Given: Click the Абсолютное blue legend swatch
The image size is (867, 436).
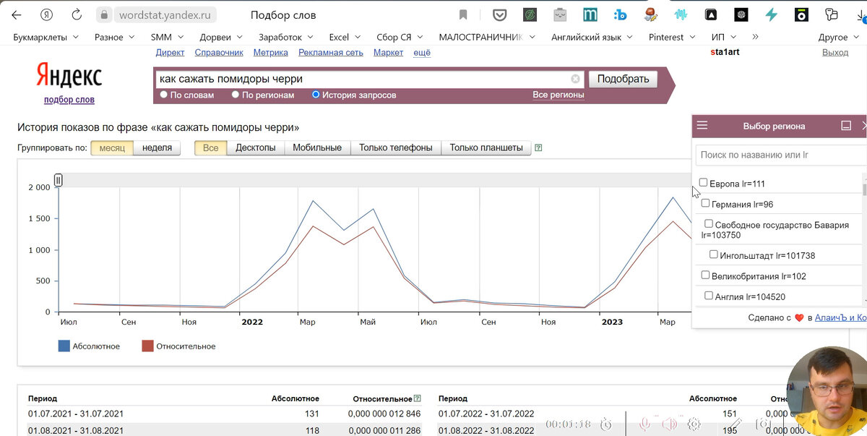Looking at the screenshot, I should (64, 346).
